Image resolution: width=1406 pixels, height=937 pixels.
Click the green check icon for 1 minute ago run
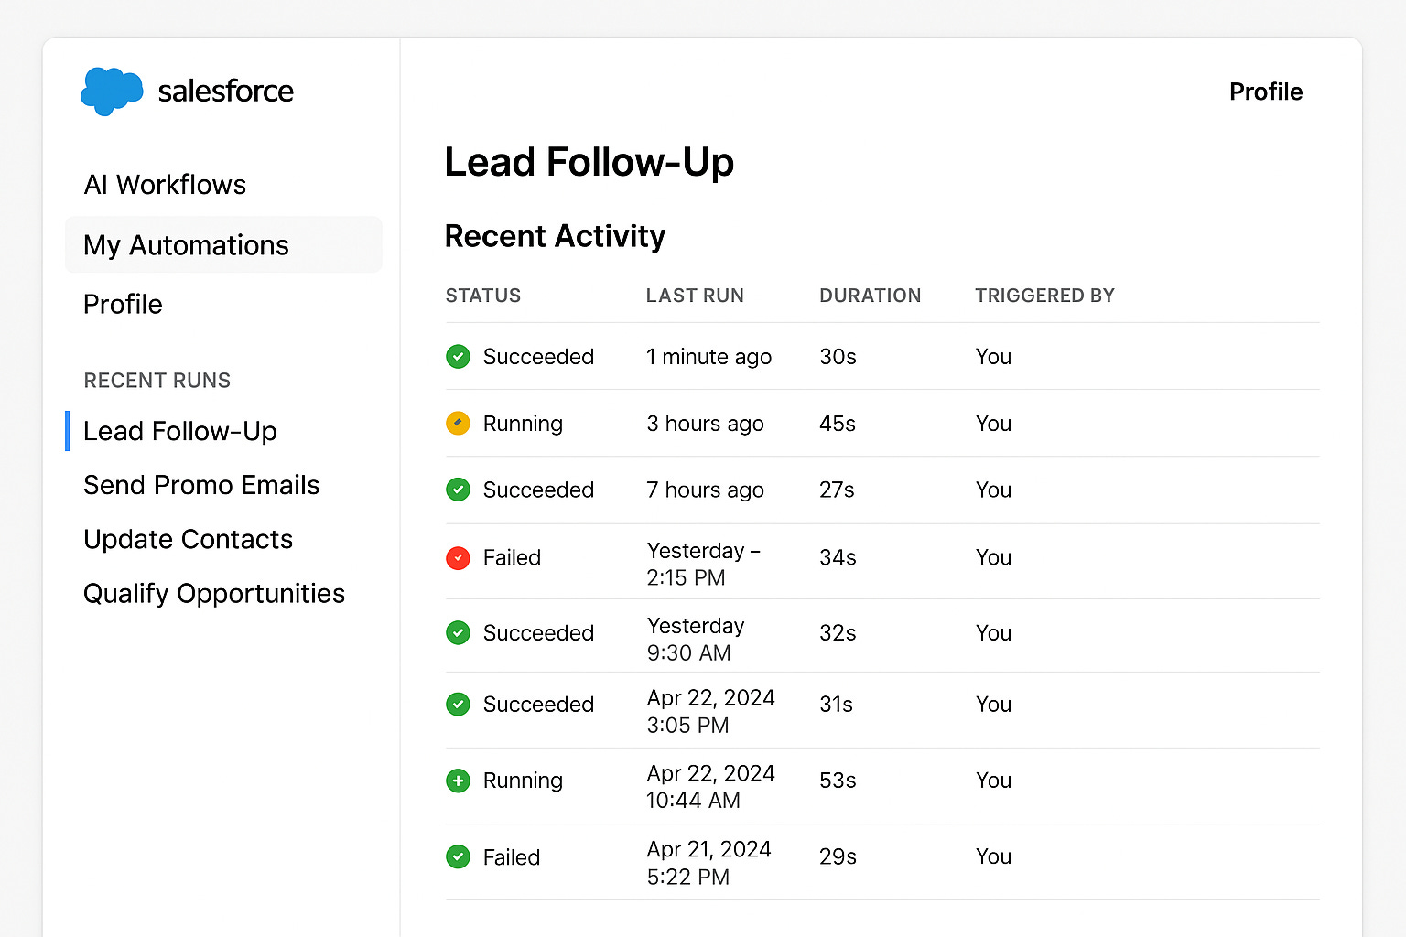pyautogui.click(x=458, y=357)
